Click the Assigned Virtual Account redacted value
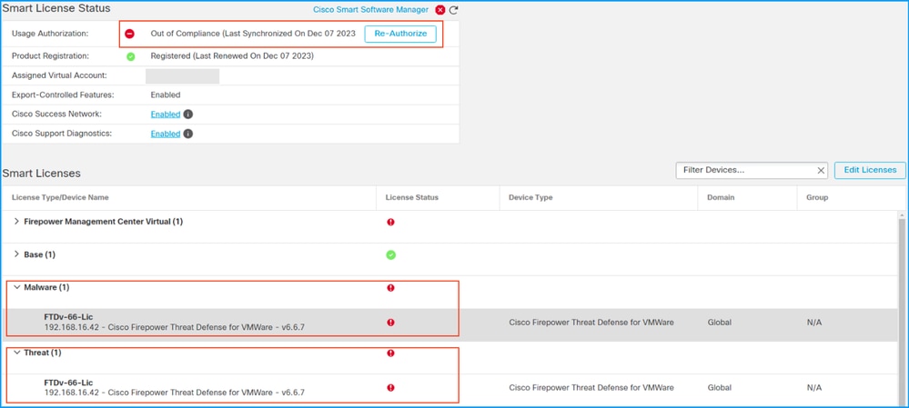Screen dimensions: 909x408 click(182, 75)
